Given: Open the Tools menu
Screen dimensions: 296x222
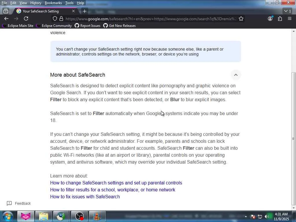Looking at the screenshot, I should [69, 3].
